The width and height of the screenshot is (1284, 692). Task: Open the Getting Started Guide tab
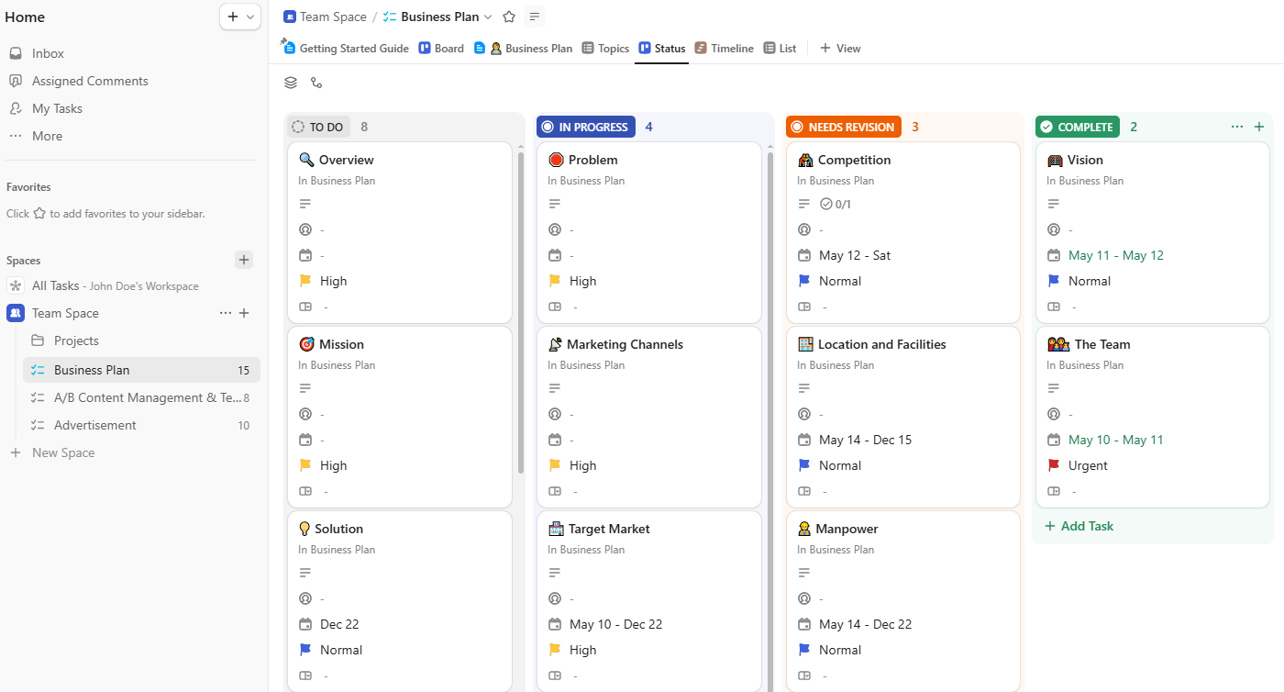tap(353, 48)
